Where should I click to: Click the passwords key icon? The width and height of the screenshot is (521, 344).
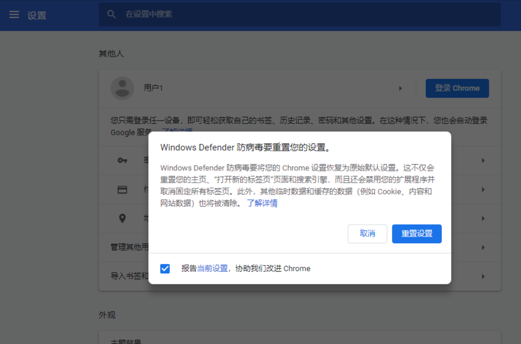122,160
